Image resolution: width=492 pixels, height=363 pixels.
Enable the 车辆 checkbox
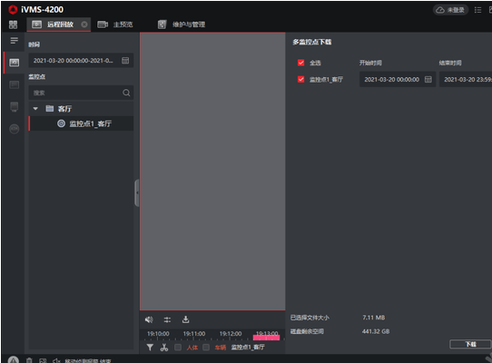coord(206,347)
